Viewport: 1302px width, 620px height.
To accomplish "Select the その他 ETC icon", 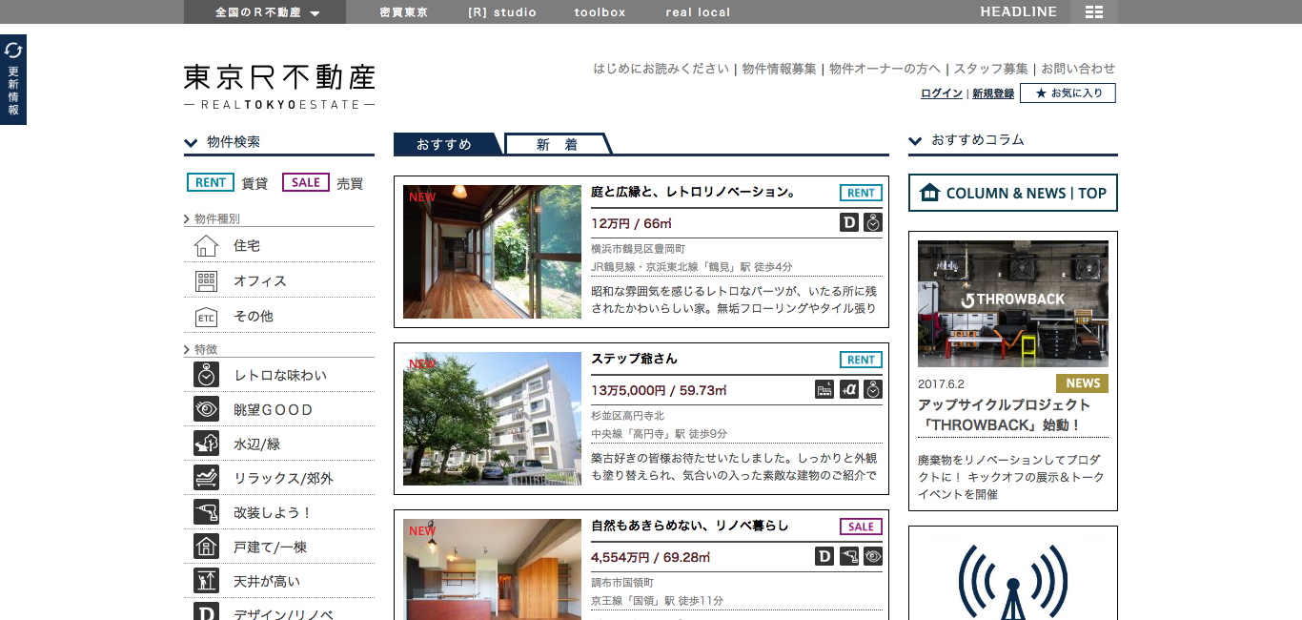I will (x=206, y=317).
